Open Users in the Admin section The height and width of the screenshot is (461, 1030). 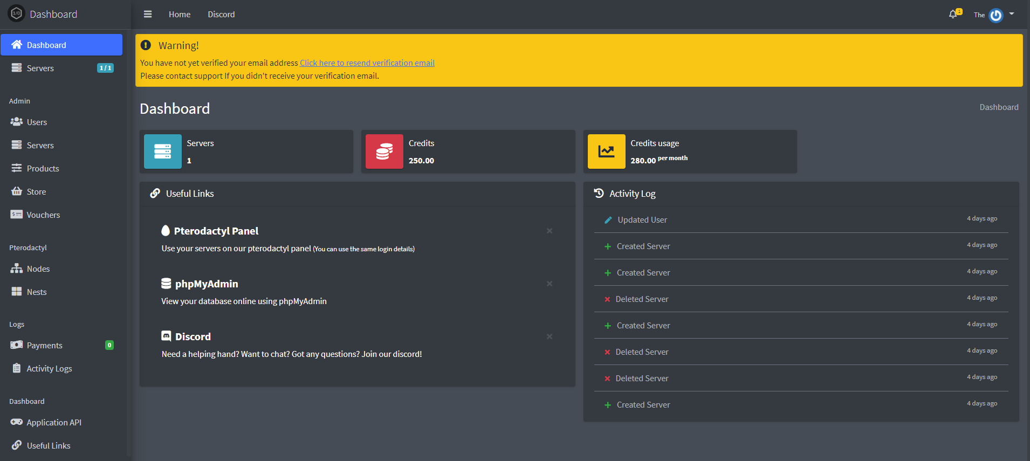point(61,122)
